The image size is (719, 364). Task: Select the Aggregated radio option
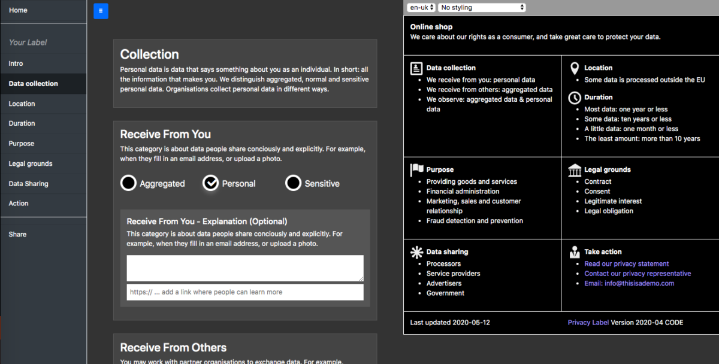(128, 183)
